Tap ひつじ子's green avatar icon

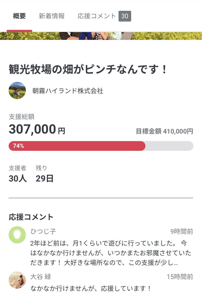tap(17, 235)
